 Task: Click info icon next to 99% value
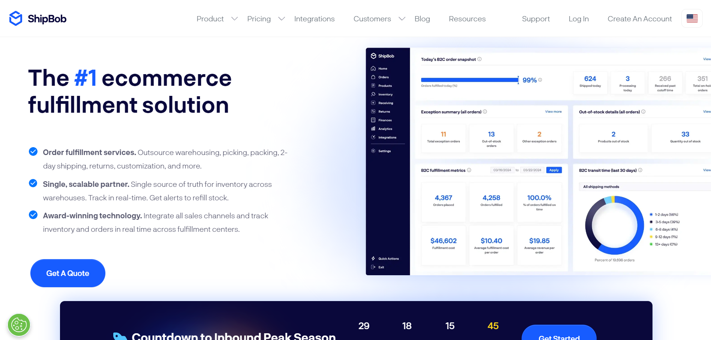pyautogui.click(x=540, y=80)
